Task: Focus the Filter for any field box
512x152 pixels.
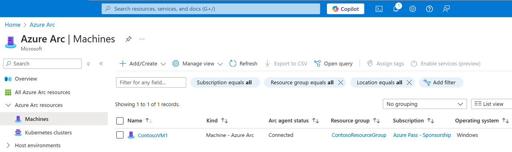Action: (x=151, y=83)
